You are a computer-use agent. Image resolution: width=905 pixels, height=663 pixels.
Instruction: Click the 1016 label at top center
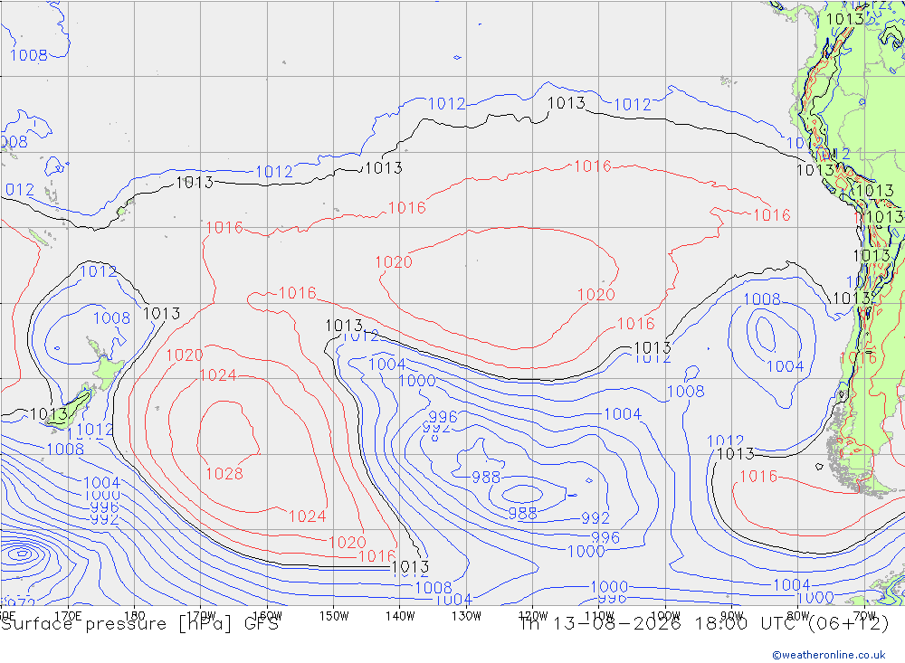click(592, 166)
